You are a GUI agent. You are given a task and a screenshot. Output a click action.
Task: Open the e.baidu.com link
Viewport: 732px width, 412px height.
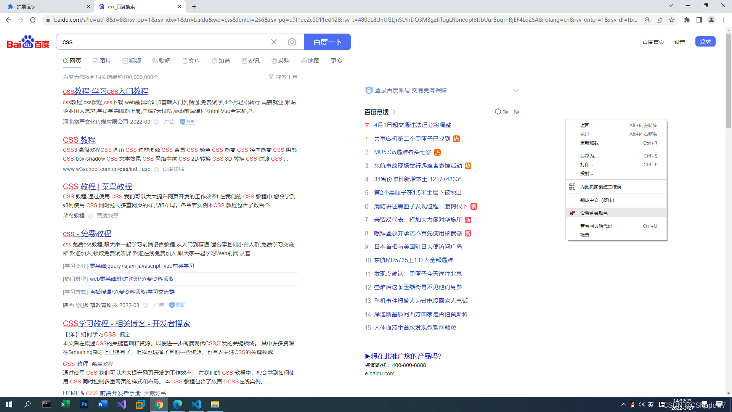[380, 373]
